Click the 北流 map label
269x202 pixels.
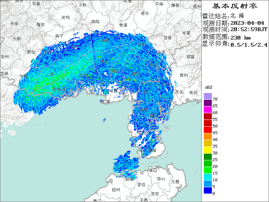click(x=161, y=52)
